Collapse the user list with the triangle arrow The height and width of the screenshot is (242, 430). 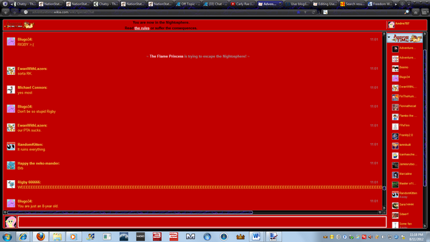tap(389, 37)
